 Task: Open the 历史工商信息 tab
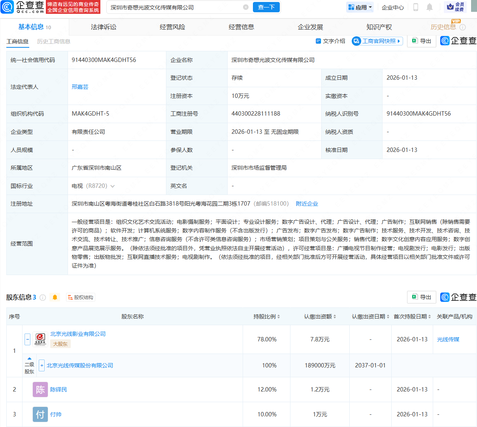[53, 41]
